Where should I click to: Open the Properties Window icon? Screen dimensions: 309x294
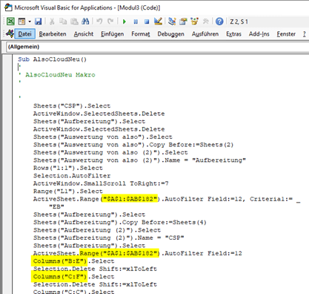(x=183, y=22)
